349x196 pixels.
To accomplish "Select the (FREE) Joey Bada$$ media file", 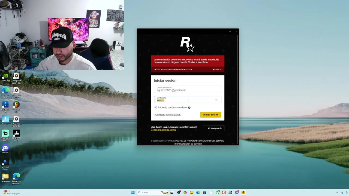I will click(16, 93).
